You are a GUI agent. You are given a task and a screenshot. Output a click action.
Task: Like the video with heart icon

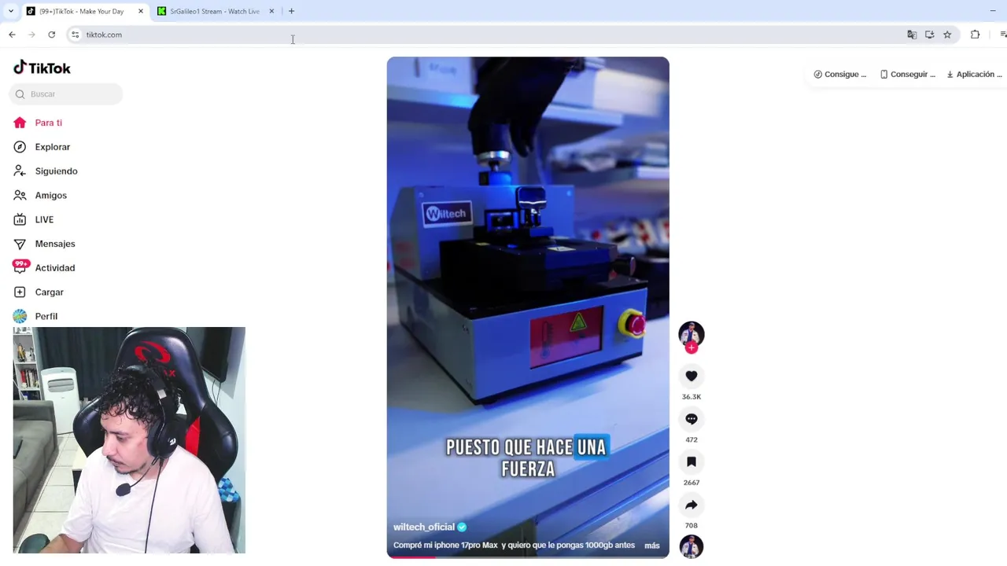pos(692,377)
